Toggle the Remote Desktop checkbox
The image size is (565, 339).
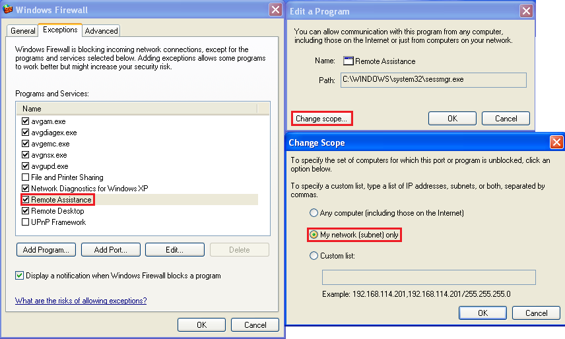[25, 210]
